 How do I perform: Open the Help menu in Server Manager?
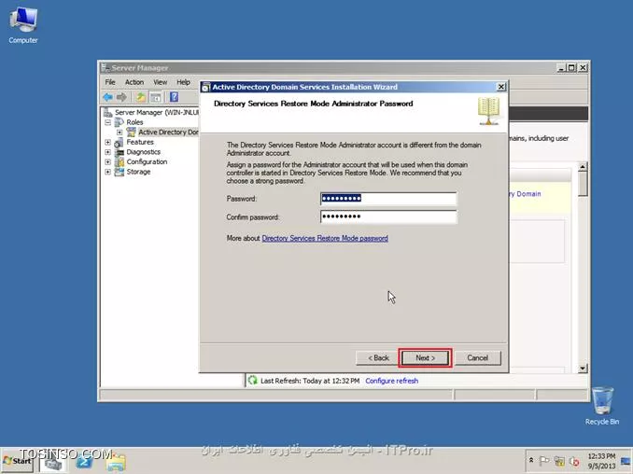[183, 82]
